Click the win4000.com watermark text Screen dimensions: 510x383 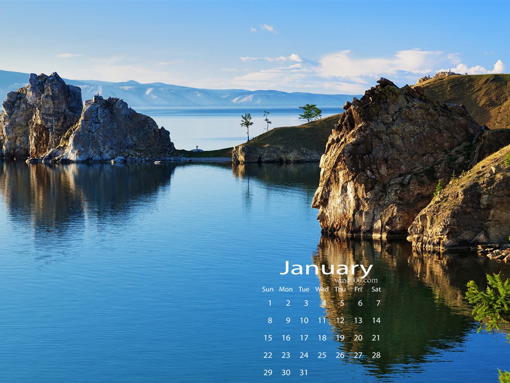pos(356,280)
